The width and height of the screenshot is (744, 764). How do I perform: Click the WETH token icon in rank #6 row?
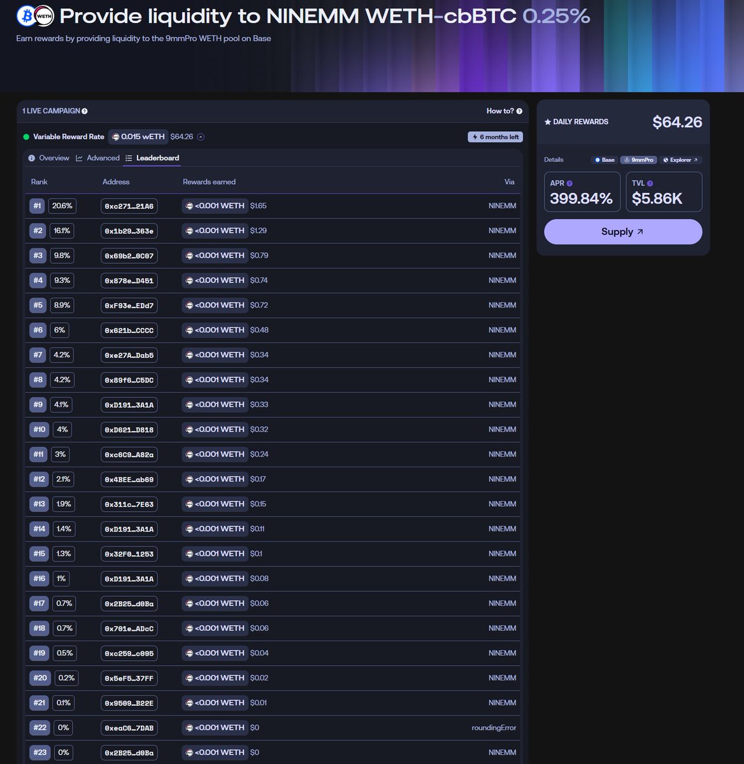click(x=189, y=330)
